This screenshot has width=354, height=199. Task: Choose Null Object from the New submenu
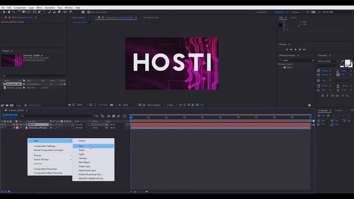pyautogui.click(x=93, y=163)
